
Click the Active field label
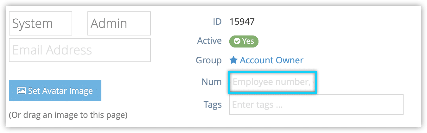pyautogui.click(x=209, y=41)
